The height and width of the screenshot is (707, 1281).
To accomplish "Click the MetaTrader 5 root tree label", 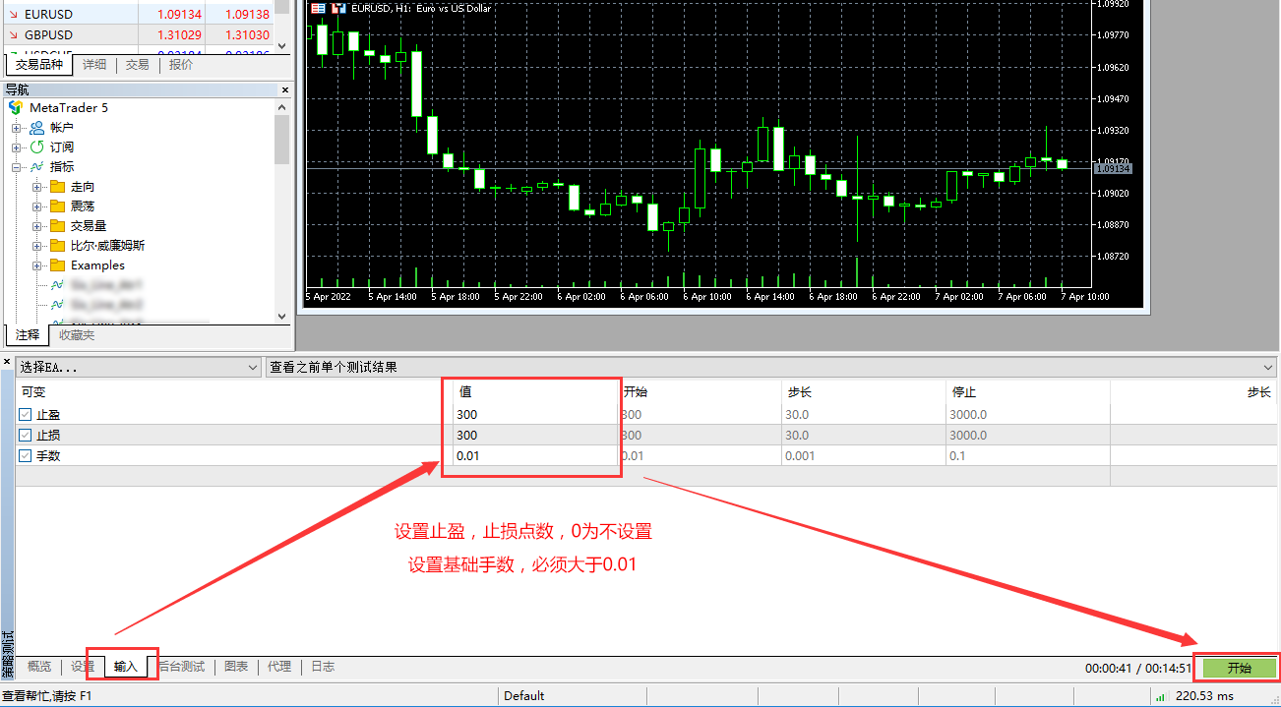I will pyautogui.click(x=69, y=107).
